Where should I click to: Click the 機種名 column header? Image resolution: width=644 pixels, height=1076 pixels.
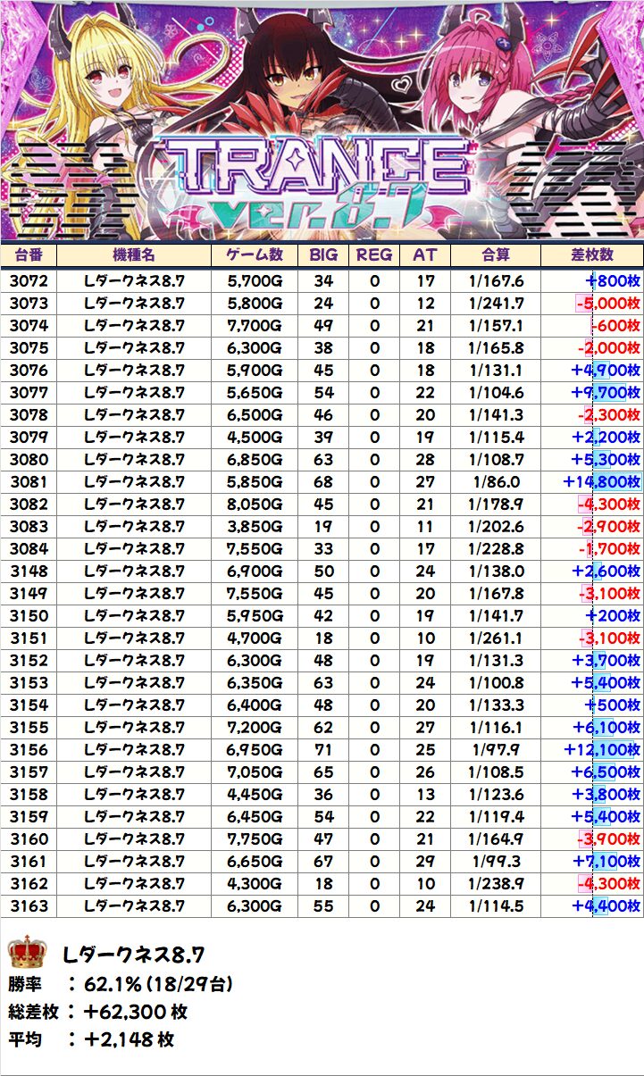(x=134, y=254)
